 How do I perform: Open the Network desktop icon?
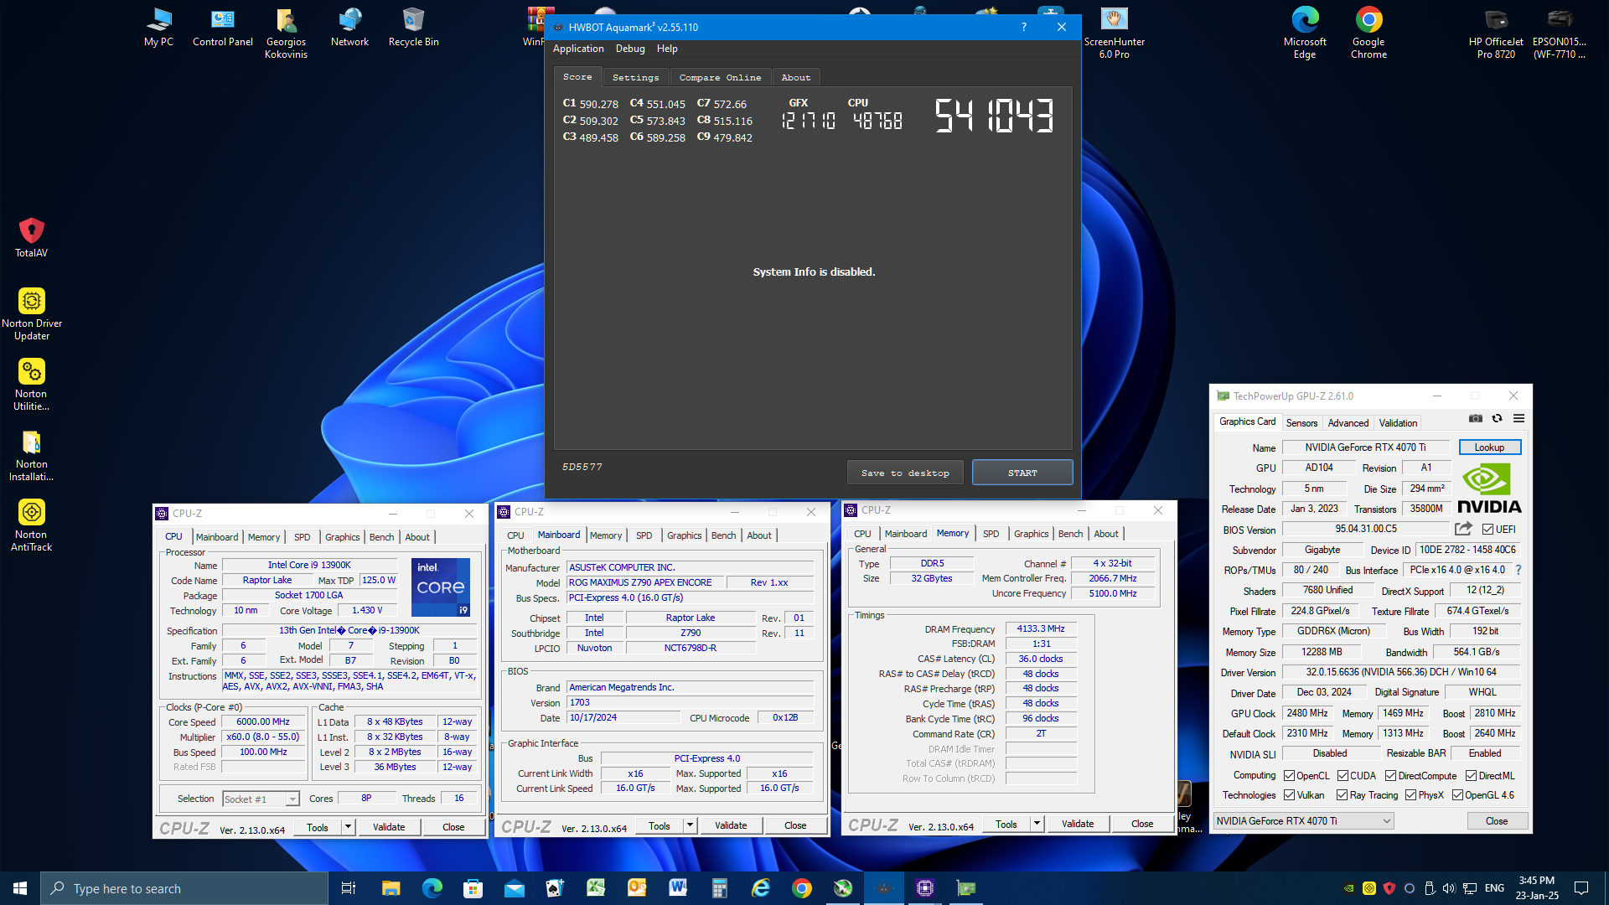[349, 28]
